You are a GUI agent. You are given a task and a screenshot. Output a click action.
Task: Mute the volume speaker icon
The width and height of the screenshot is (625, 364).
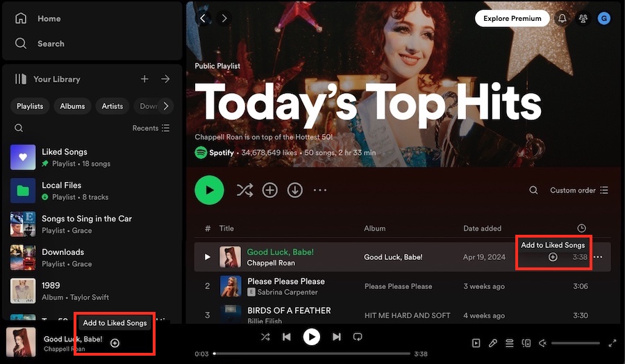(x=543, y=343)
